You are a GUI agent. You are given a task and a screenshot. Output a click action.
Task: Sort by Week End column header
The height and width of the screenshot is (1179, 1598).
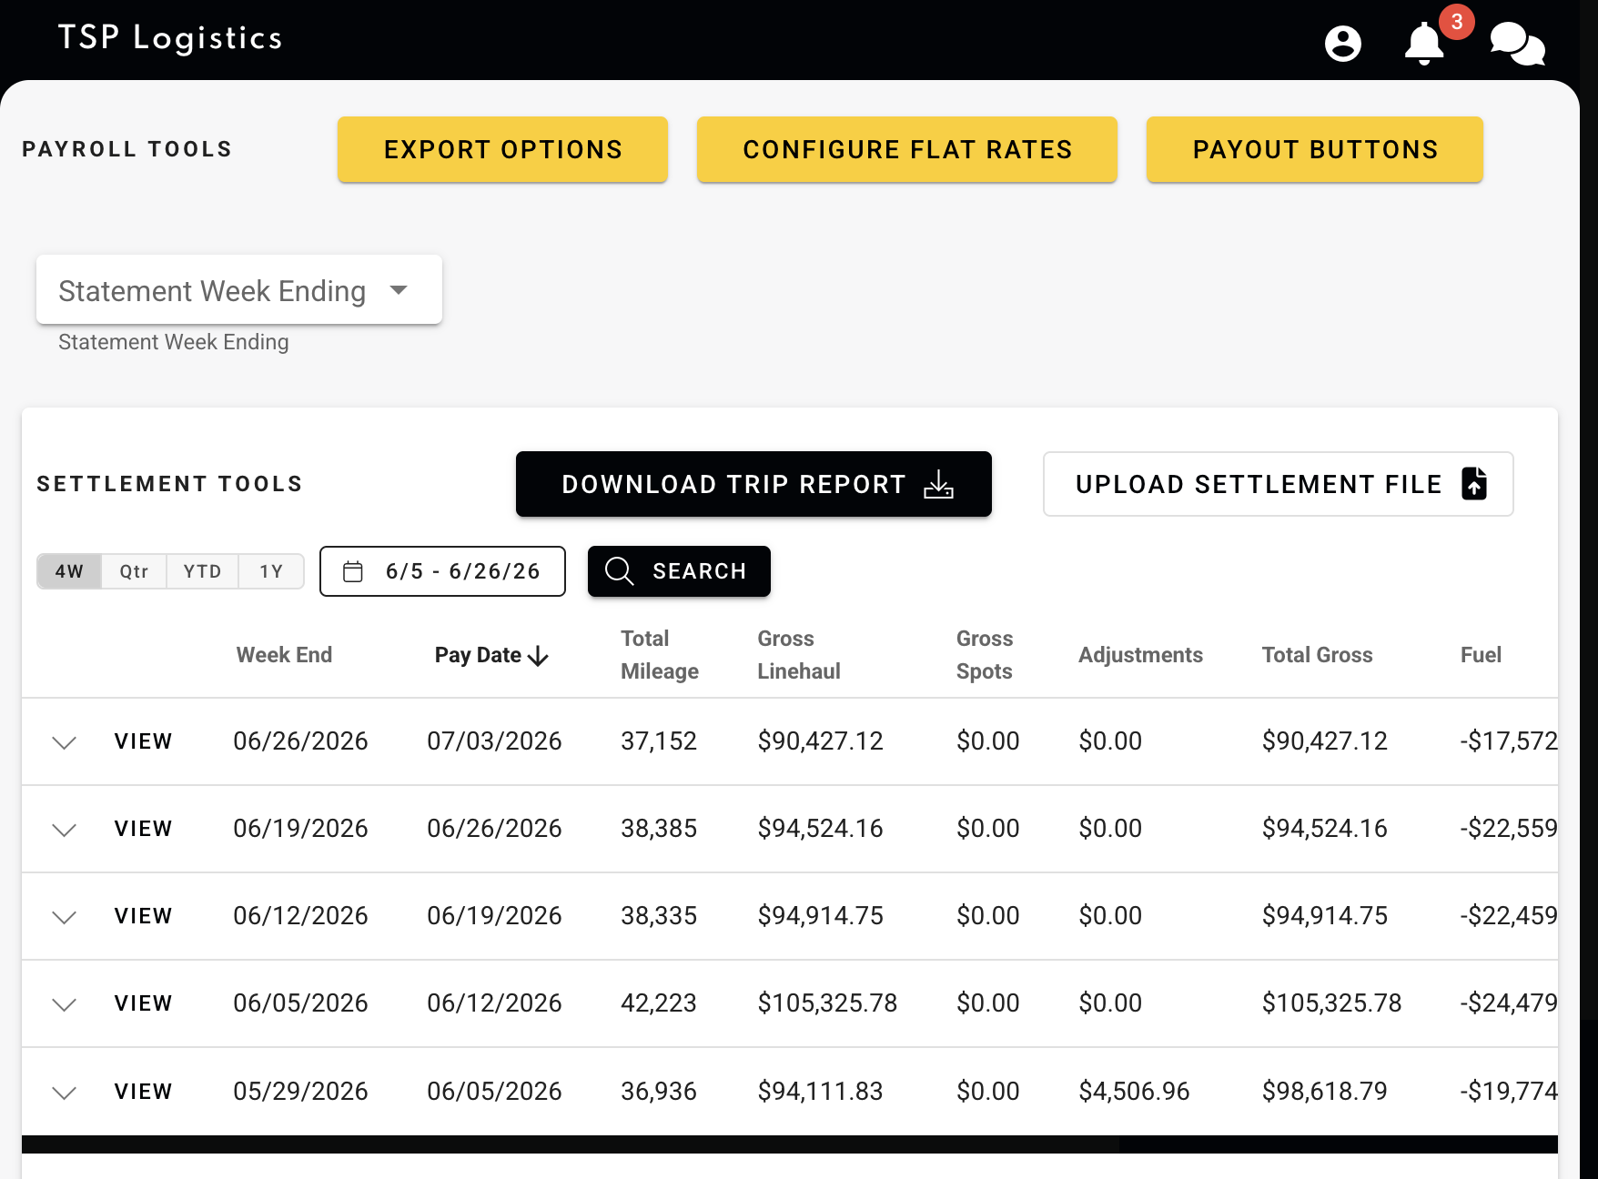point(284,655)
